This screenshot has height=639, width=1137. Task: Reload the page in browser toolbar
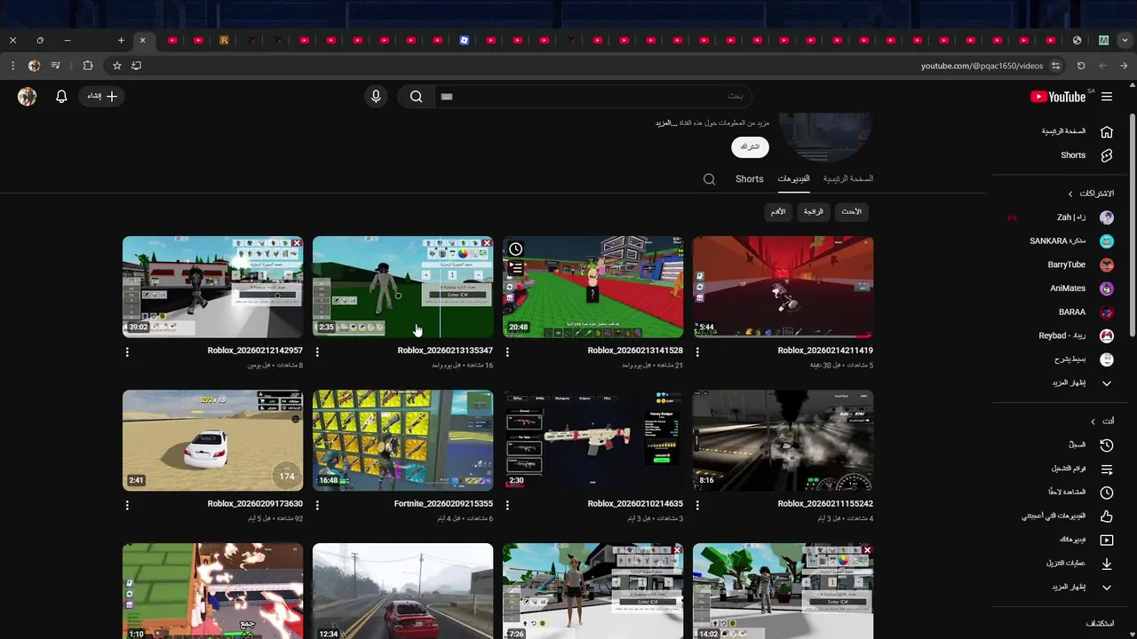pos(1081,66)
